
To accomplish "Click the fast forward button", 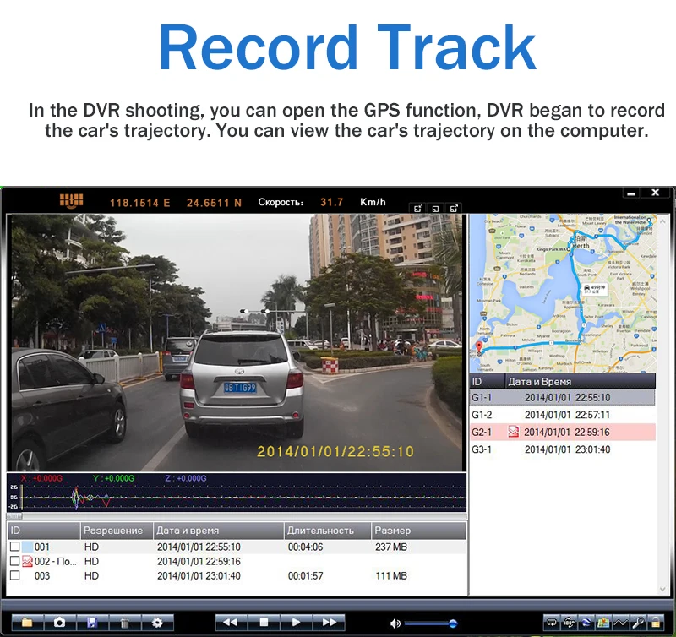I will point(329,623).
